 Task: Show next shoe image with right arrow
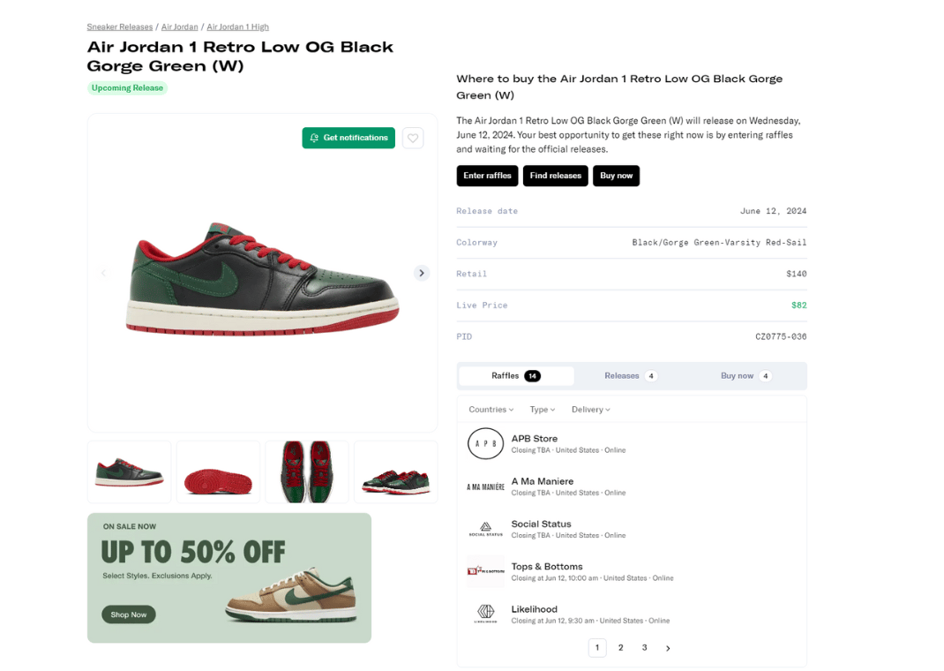click(422, 273)
